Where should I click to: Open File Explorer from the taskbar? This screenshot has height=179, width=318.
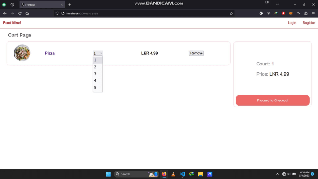(x=201, y=174)
